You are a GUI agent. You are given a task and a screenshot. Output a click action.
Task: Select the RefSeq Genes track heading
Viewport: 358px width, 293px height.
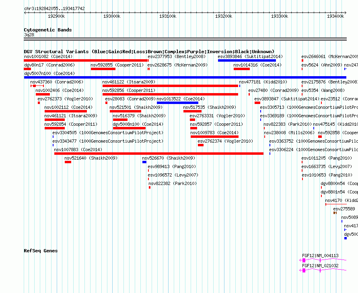click(41, 251)
